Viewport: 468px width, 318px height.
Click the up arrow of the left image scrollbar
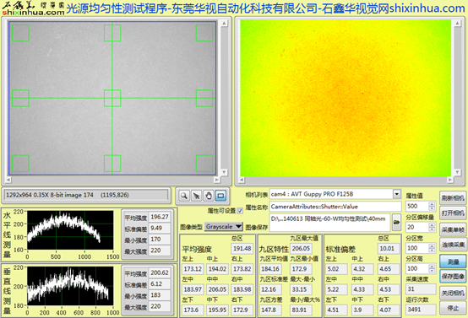click(224, 24)
